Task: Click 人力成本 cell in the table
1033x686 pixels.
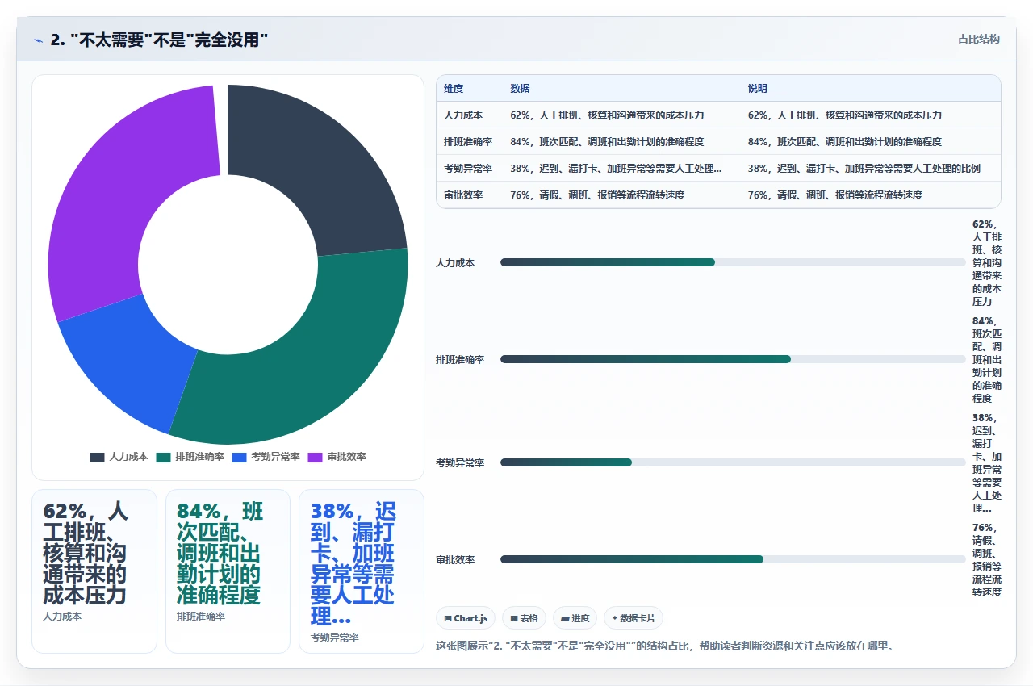Action: (x=463, y=115)
